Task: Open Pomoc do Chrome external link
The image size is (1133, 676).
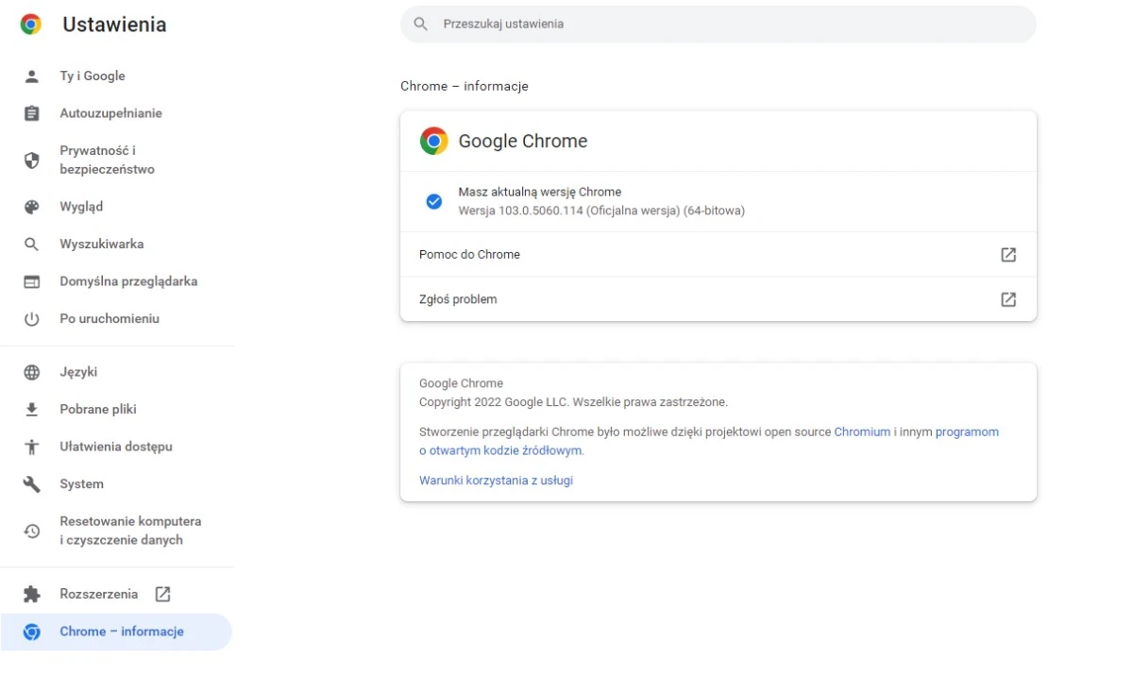Action: coord(1007,254)
